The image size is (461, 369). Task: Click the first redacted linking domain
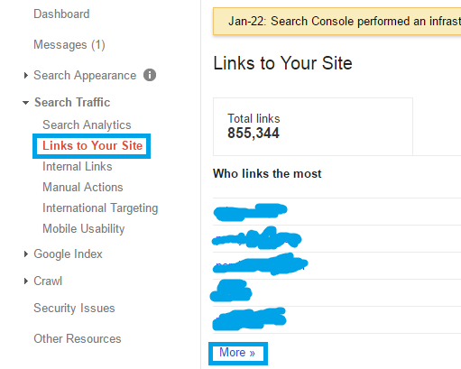250,212
